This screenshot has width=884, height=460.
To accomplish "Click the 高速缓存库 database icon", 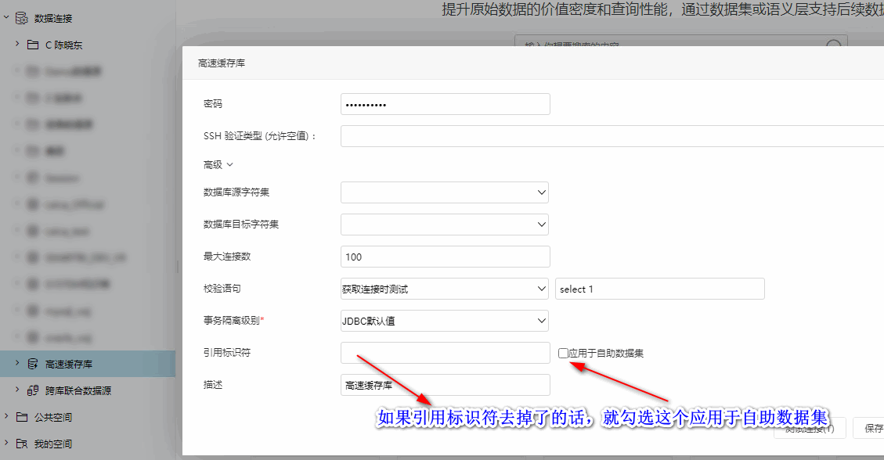I will 33,364.
